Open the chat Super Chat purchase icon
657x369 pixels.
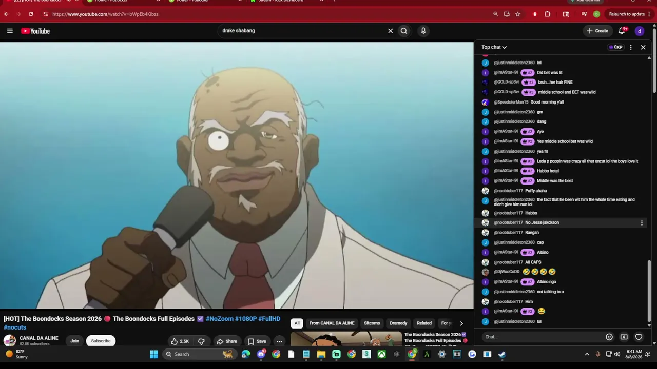click(624, 337)
